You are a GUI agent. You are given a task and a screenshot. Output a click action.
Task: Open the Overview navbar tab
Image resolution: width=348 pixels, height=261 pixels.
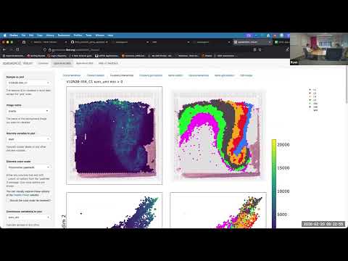43,63
